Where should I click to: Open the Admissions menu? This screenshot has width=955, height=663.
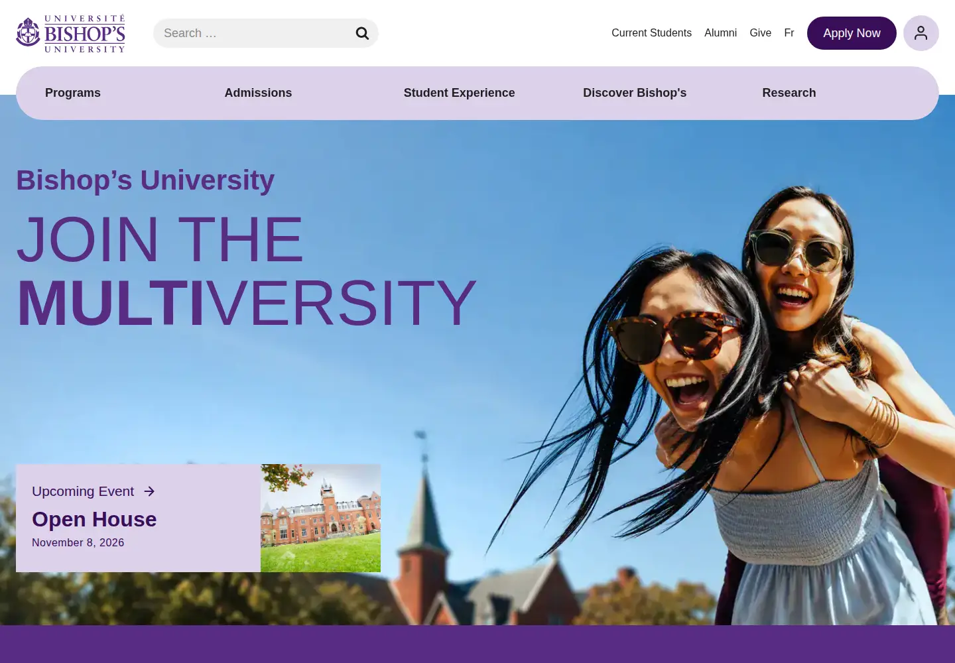(258, 93)
